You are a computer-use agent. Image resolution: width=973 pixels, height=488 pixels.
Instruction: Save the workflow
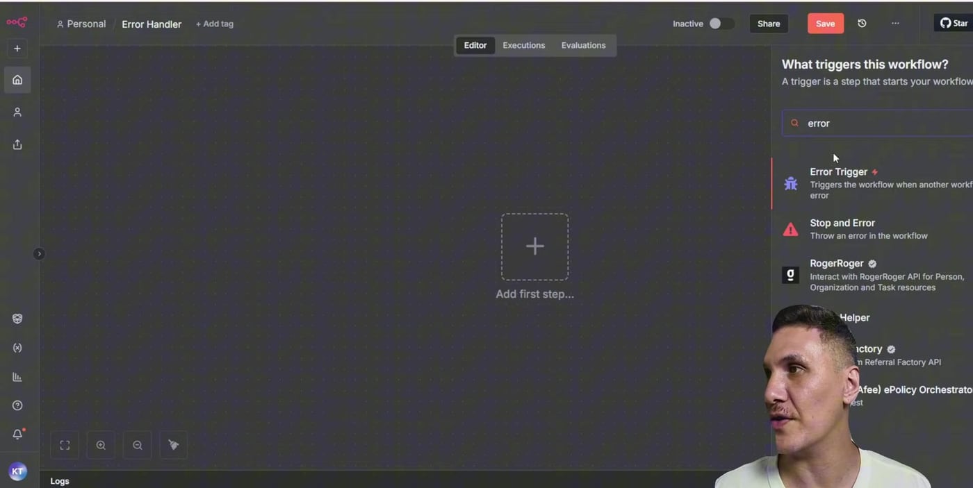click(825, 24)
